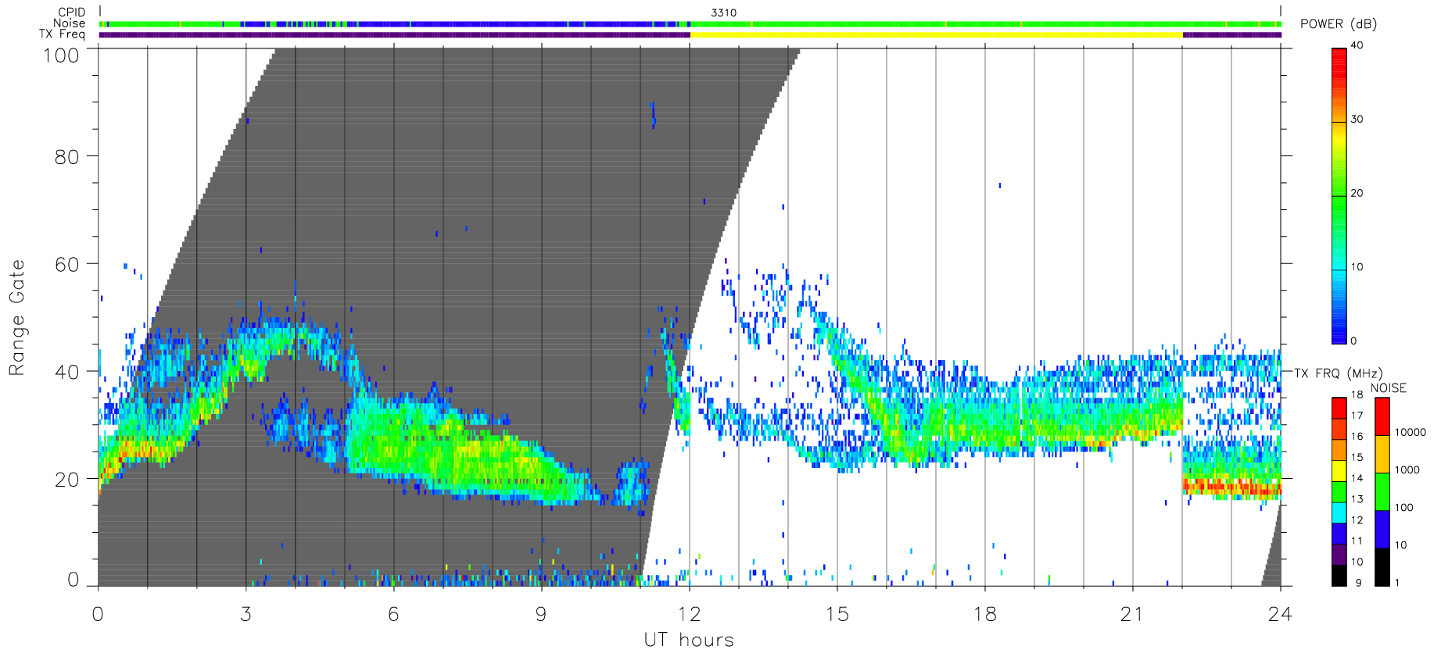
Task: Click the black swatch in TX FRQ legend
Action: click(1339, 576)
